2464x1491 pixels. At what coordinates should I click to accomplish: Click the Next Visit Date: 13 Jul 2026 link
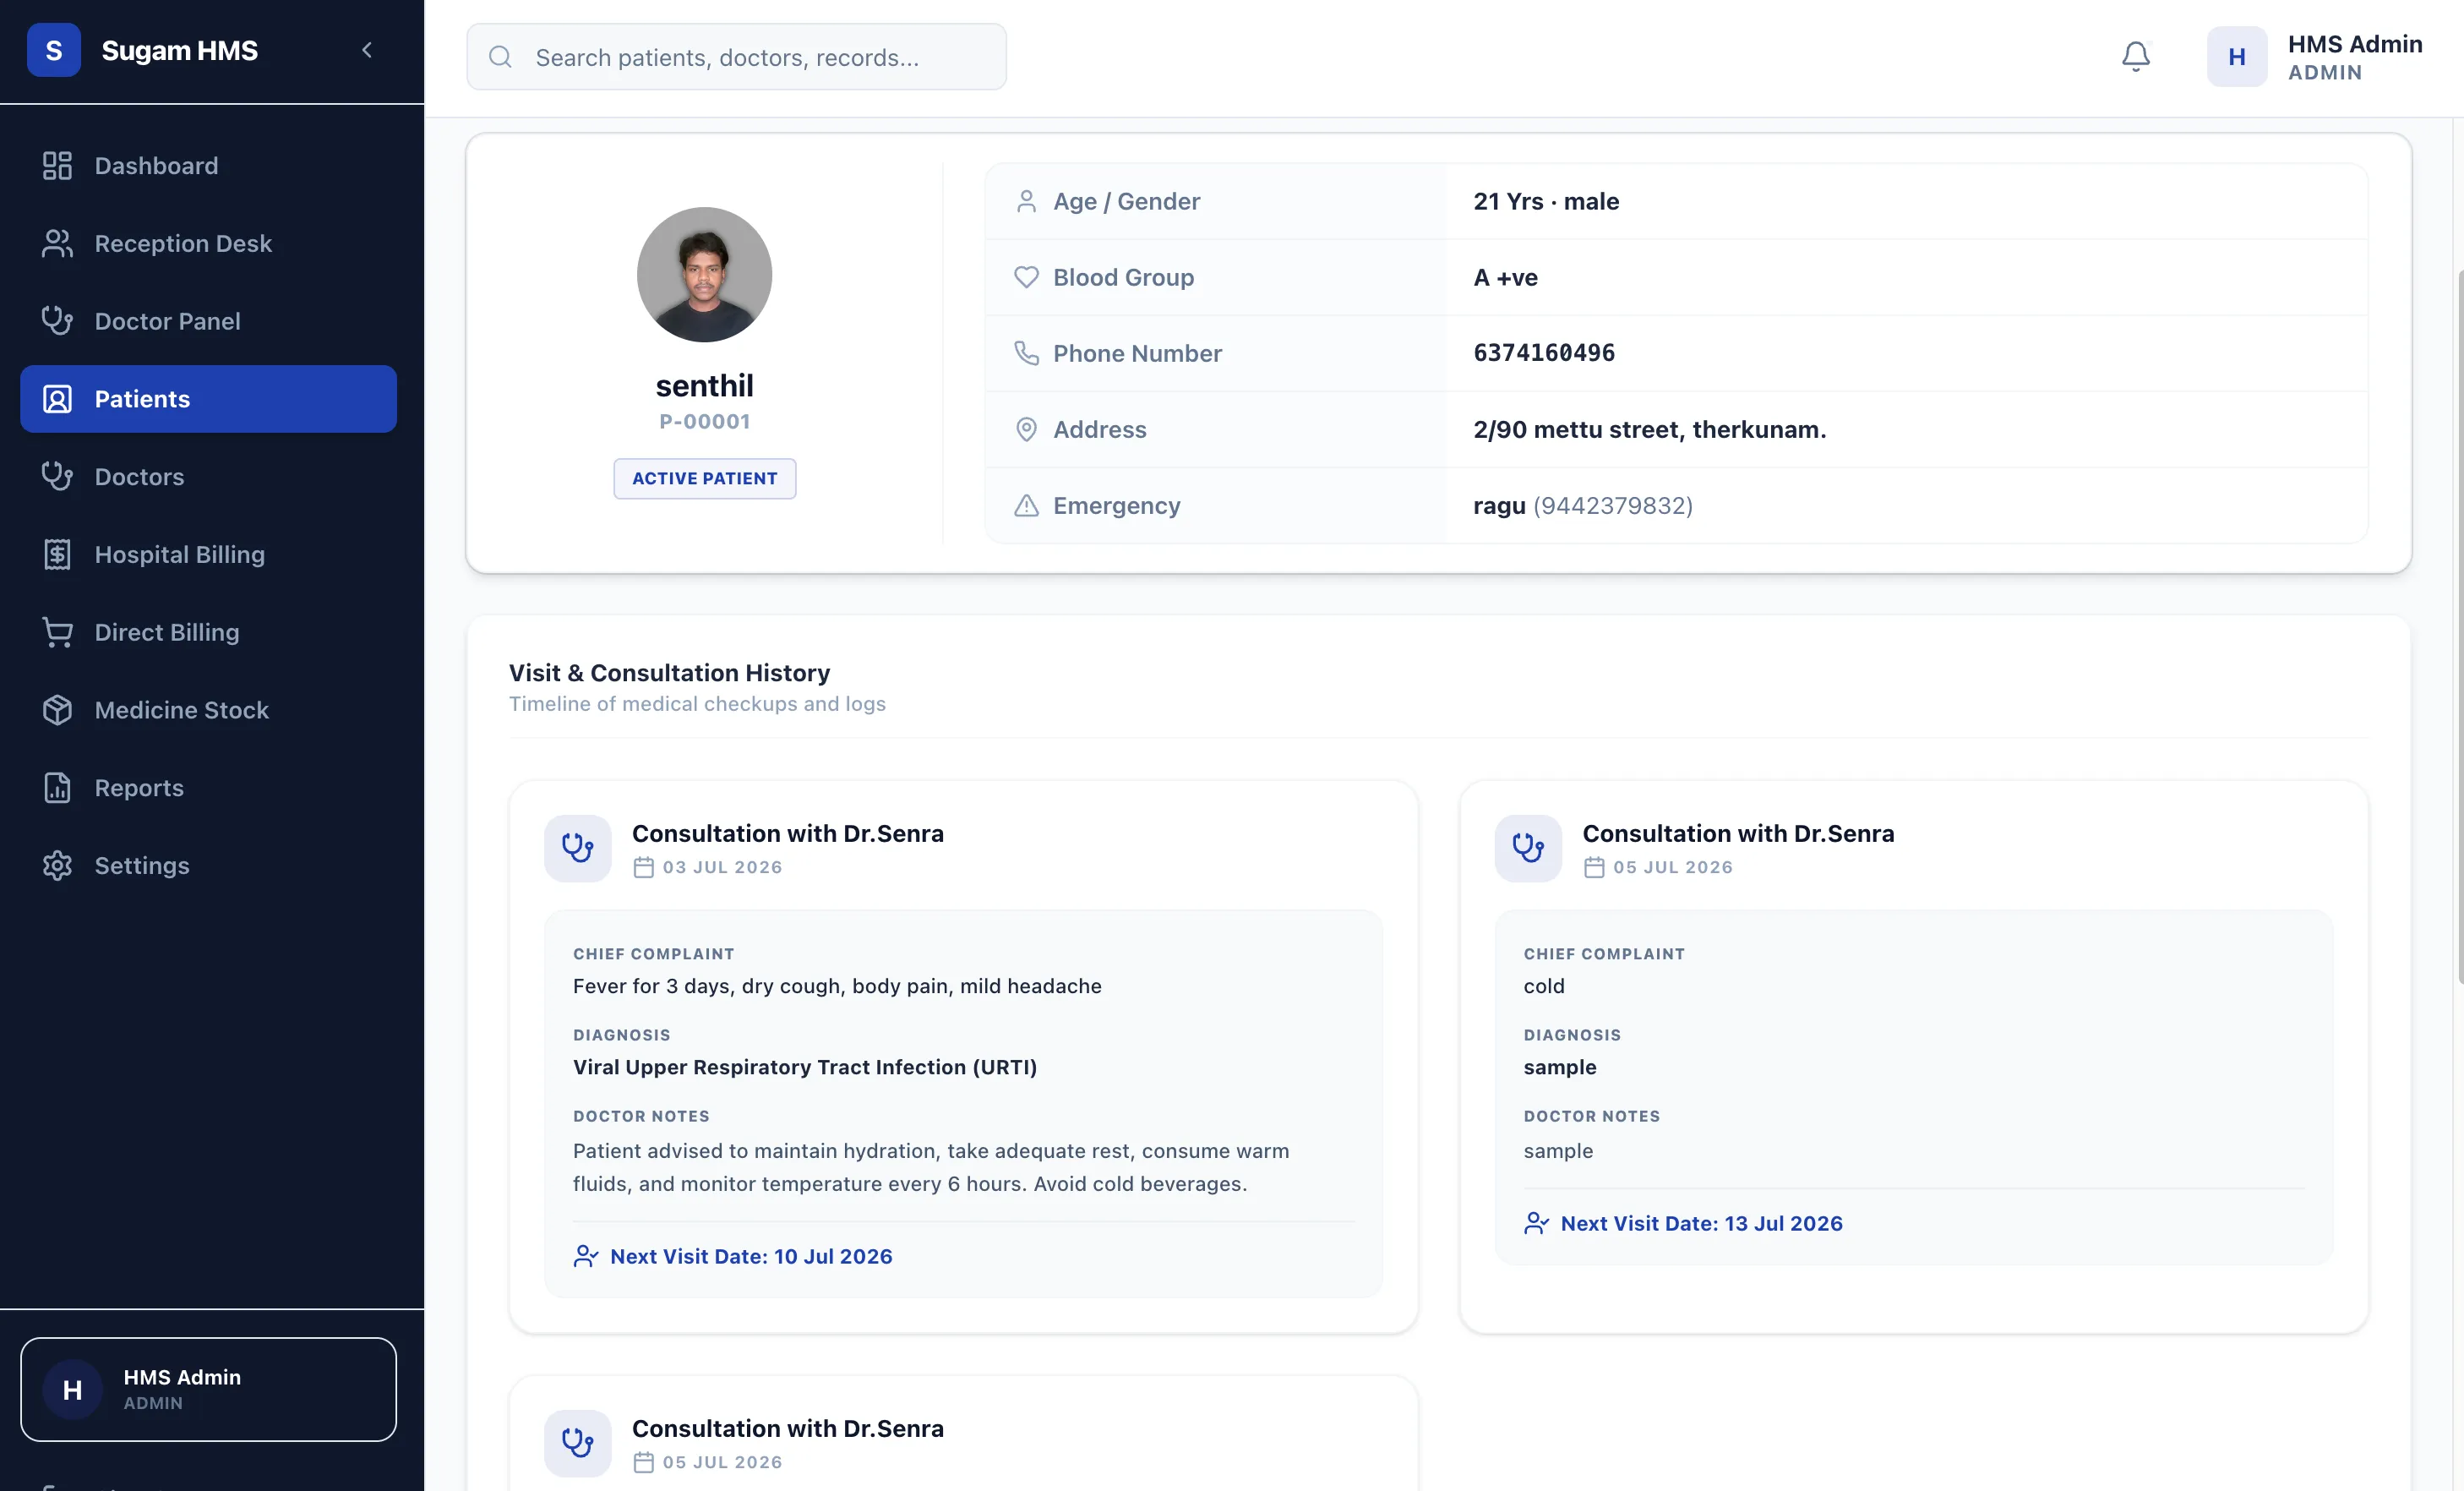pyautogui.click(x=1701, y=1223)
